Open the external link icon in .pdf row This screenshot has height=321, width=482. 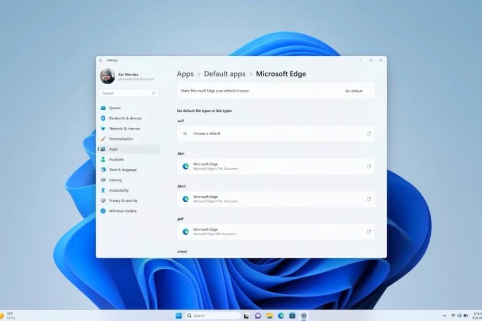point(369,232)
